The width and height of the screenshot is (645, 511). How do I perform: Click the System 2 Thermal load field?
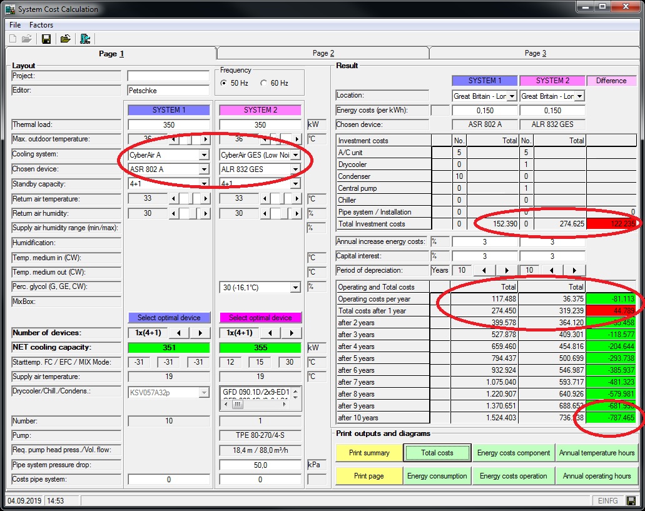pos(260,124)
